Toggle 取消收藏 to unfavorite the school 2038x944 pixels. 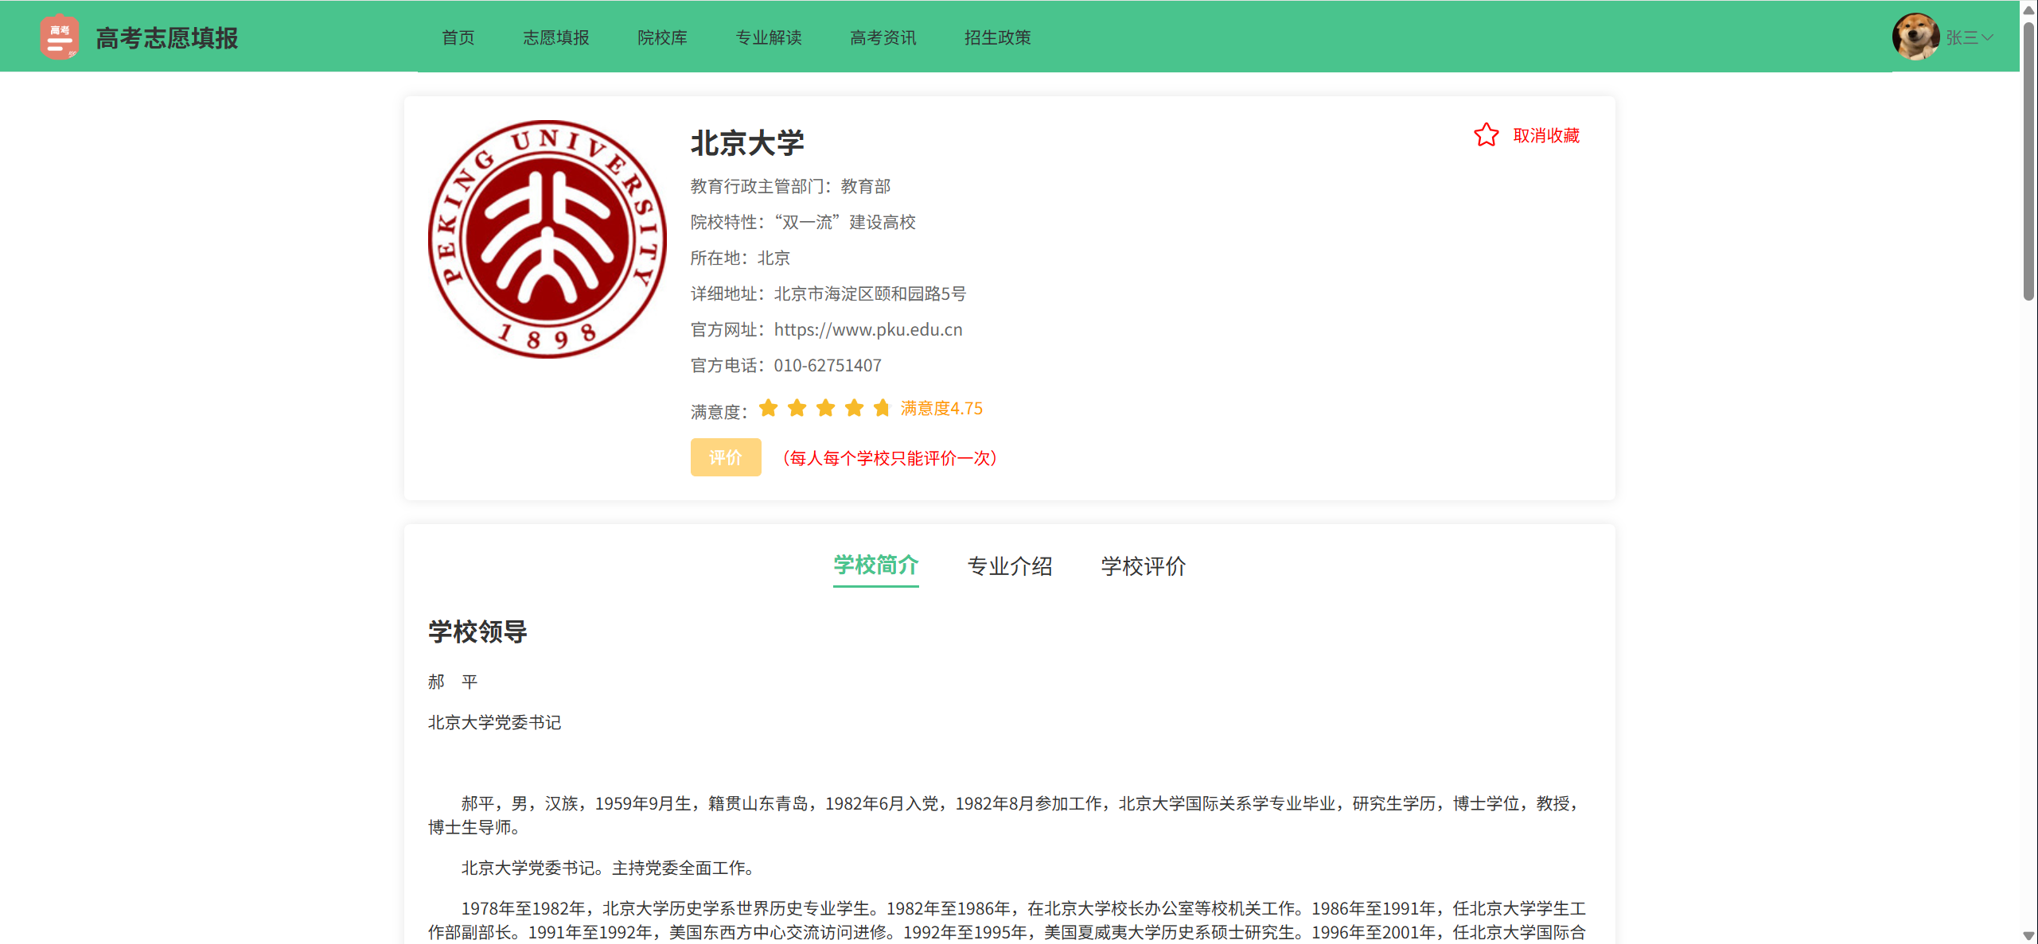[x=1545, y=135]
